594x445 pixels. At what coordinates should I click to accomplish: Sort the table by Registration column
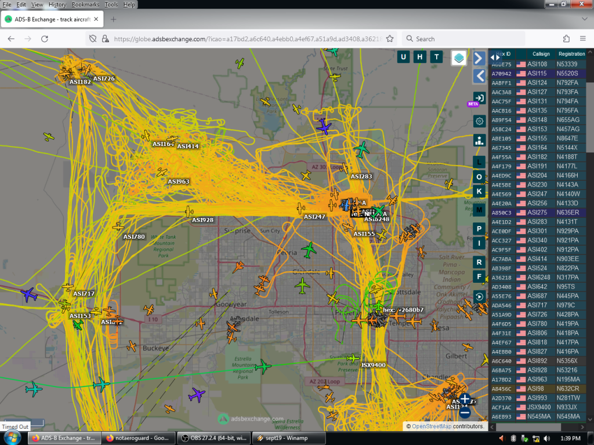click(x=571, y=54)
